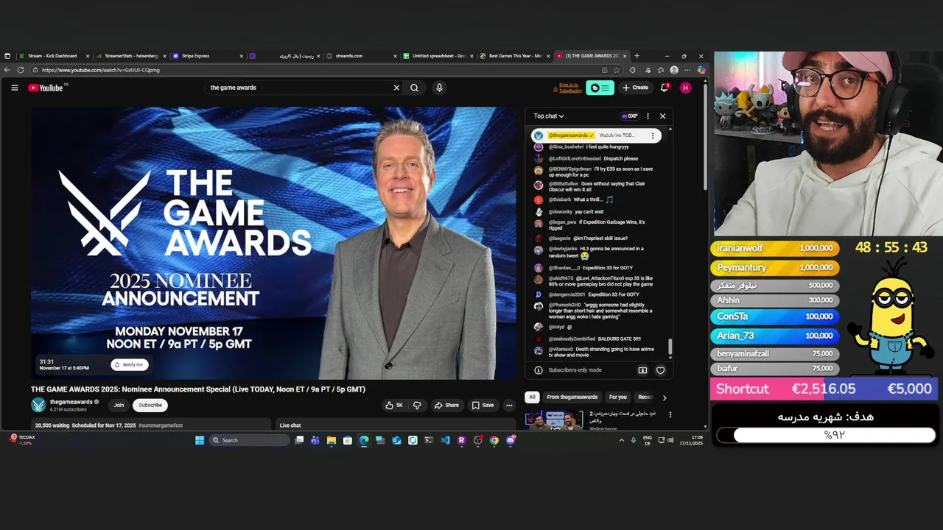Open the 0XP channel points badge in chat
This screenshot has height=530, width=943.
(x=630, y=116)
